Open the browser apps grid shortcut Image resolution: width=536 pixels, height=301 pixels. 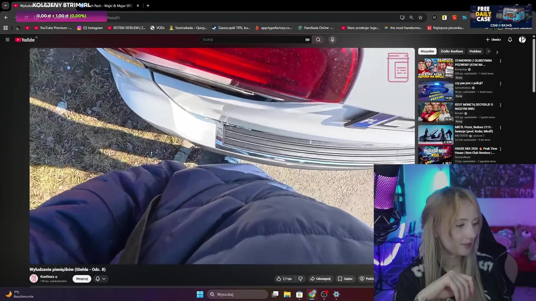click(5, 28)
